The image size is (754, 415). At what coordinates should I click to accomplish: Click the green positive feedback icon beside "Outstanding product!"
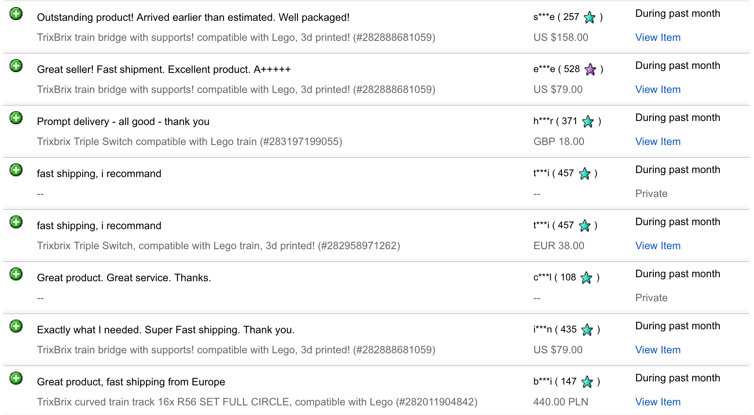[16, 14]
